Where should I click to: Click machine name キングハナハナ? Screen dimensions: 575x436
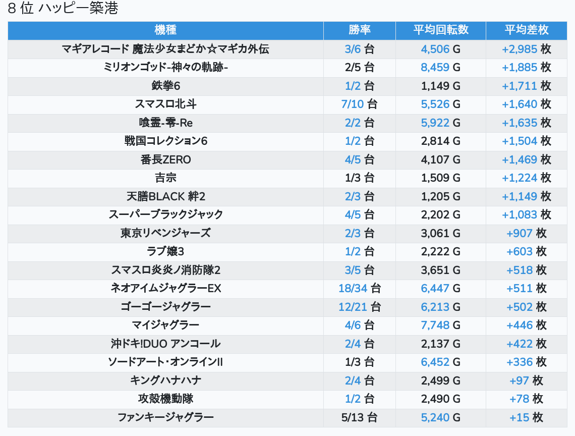[165, 380]
